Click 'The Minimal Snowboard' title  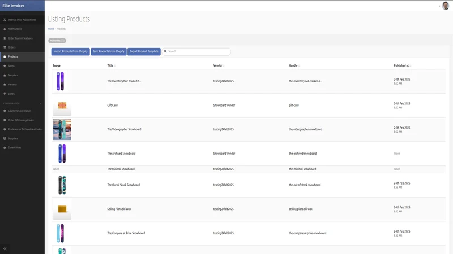(121, 169)
